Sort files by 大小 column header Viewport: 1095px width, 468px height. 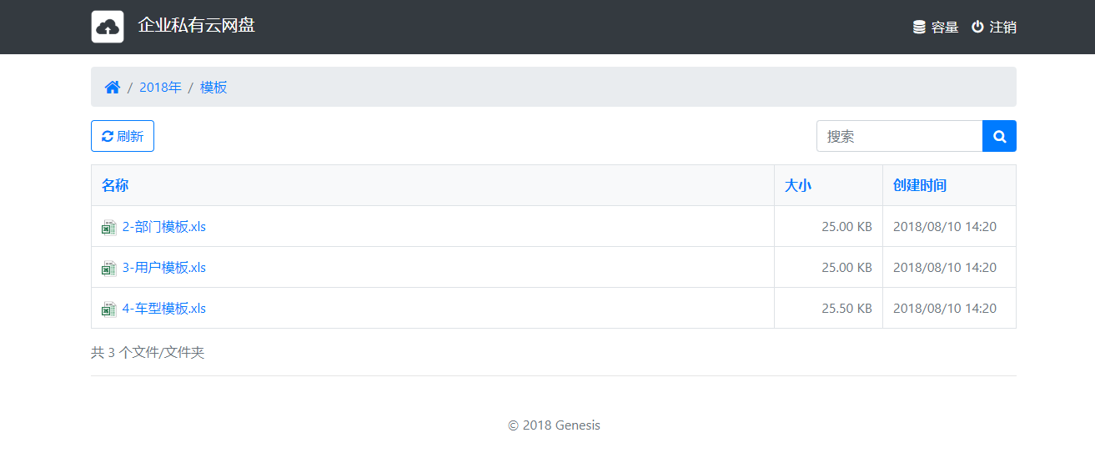coord(798,185)
